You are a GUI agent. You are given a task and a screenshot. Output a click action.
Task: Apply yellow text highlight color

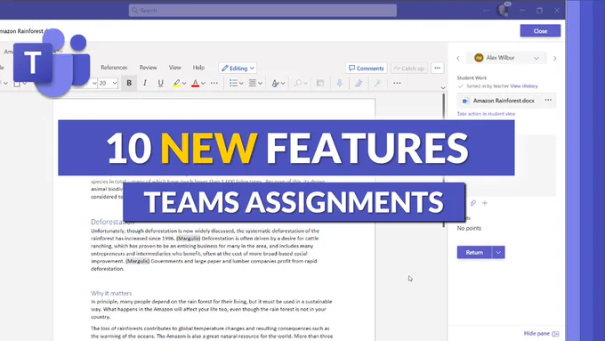(x=176, y=83)
